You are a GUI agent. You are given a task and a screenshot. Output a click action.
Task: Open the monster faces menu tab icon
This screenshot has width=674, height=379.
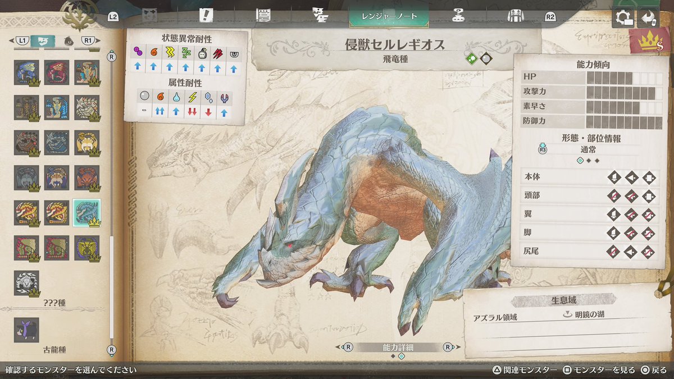[320, 16]
